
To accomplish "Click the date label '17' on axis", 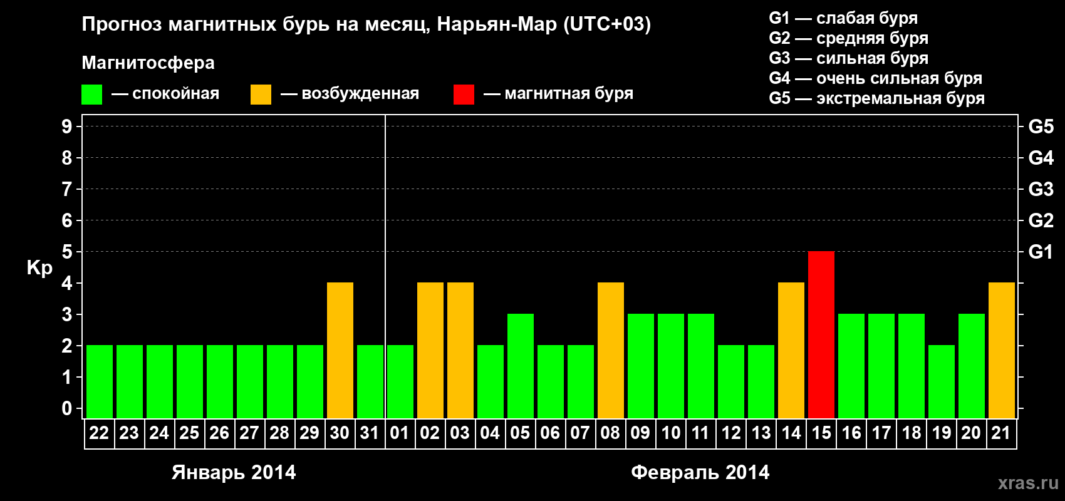I will [x=881, y=433].
